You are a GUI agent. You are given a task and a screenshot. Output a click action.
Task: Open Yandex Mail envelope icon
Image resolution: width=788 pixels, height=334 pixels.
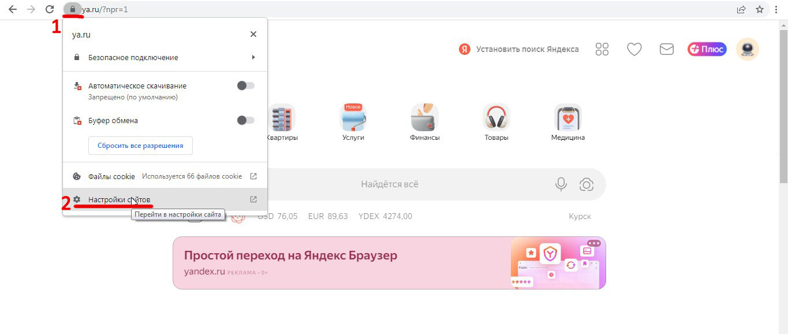[666, 49]
